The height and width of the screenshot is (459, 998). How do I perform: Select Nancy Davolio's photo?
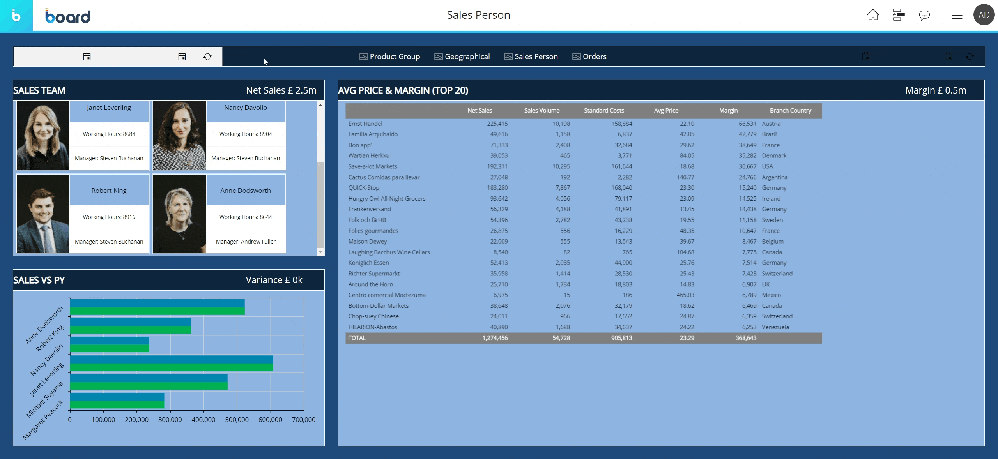point(179,135)
